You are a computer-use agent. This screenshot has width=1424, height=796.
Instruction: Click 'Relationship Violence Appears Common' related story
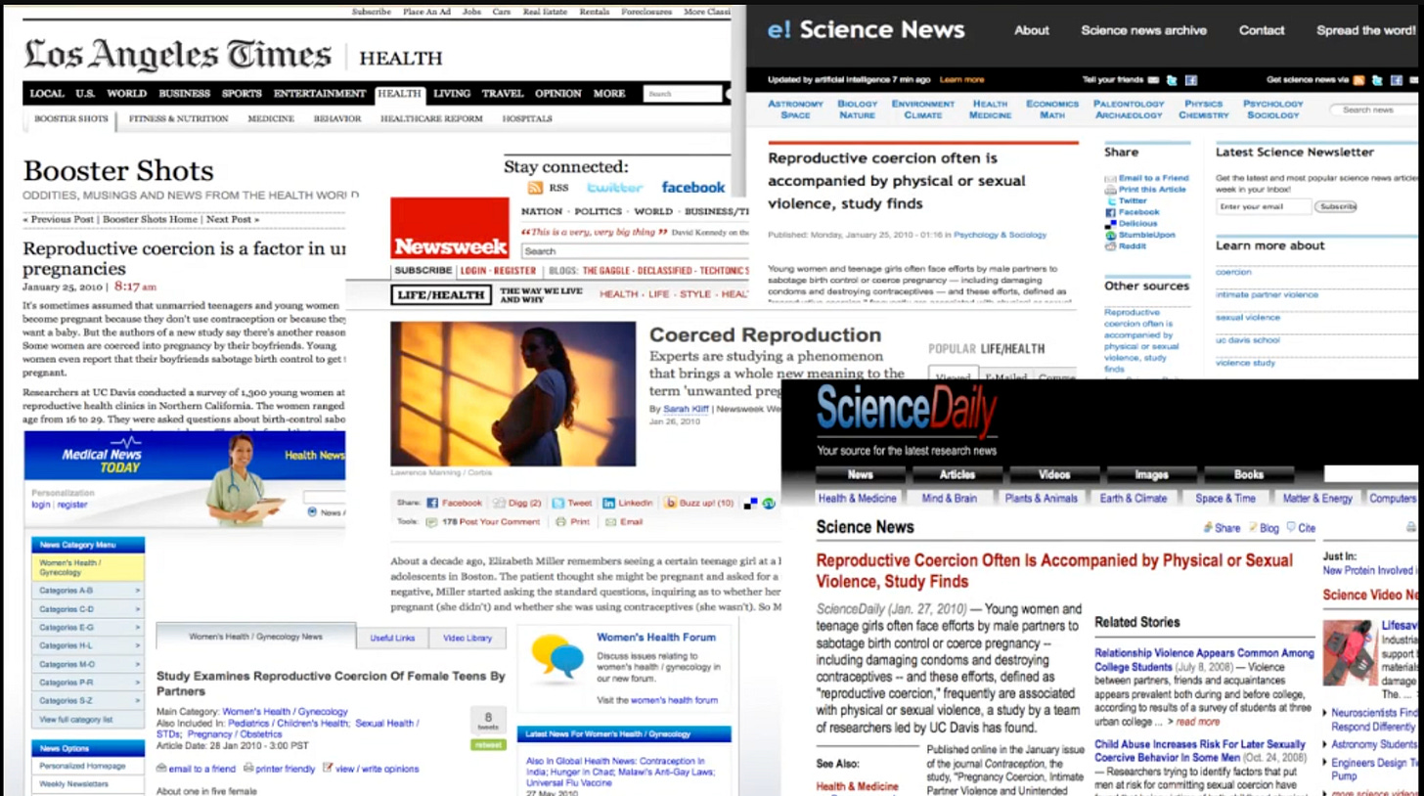(1204, 659)
